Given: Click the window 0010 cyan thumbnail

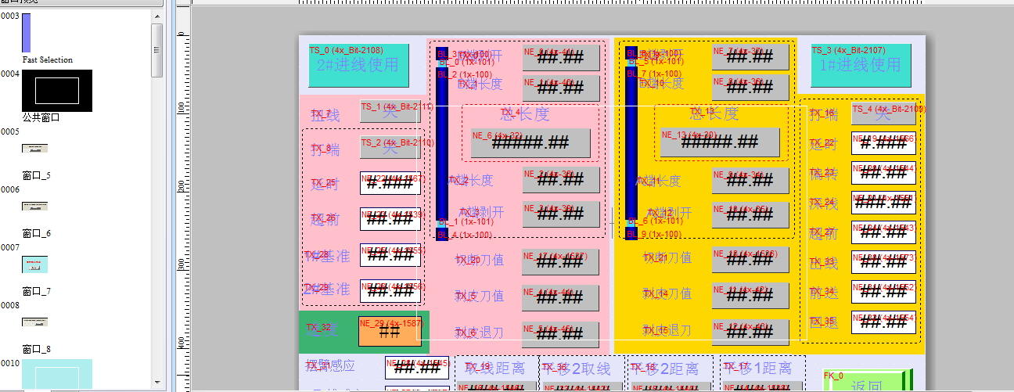Looking at the screenshot, I should (56, 376).
